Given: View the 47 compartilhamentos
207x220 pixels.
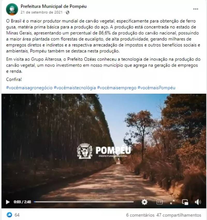Looking at the screenshot, I should (179, 215).
